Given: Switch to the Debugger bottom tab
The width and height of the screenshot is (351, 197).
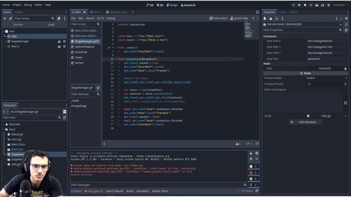Looking at the screenshot, I should pyautogui.click(x=94, y=191).
